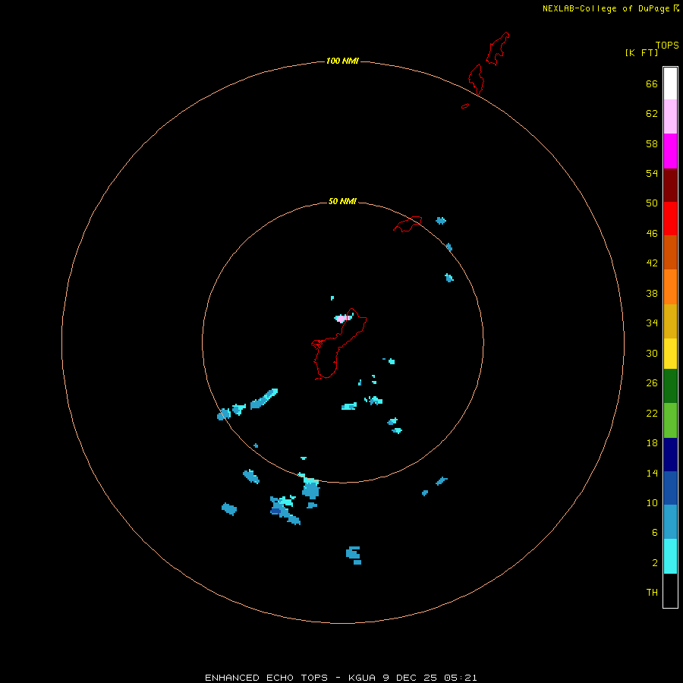Click the Rota island outline on 50 NMI ring

click(408, 224)
